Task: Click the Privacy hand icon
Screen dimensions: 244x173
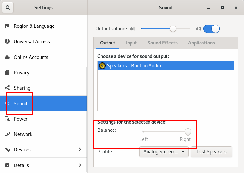Action: point(7,73)
